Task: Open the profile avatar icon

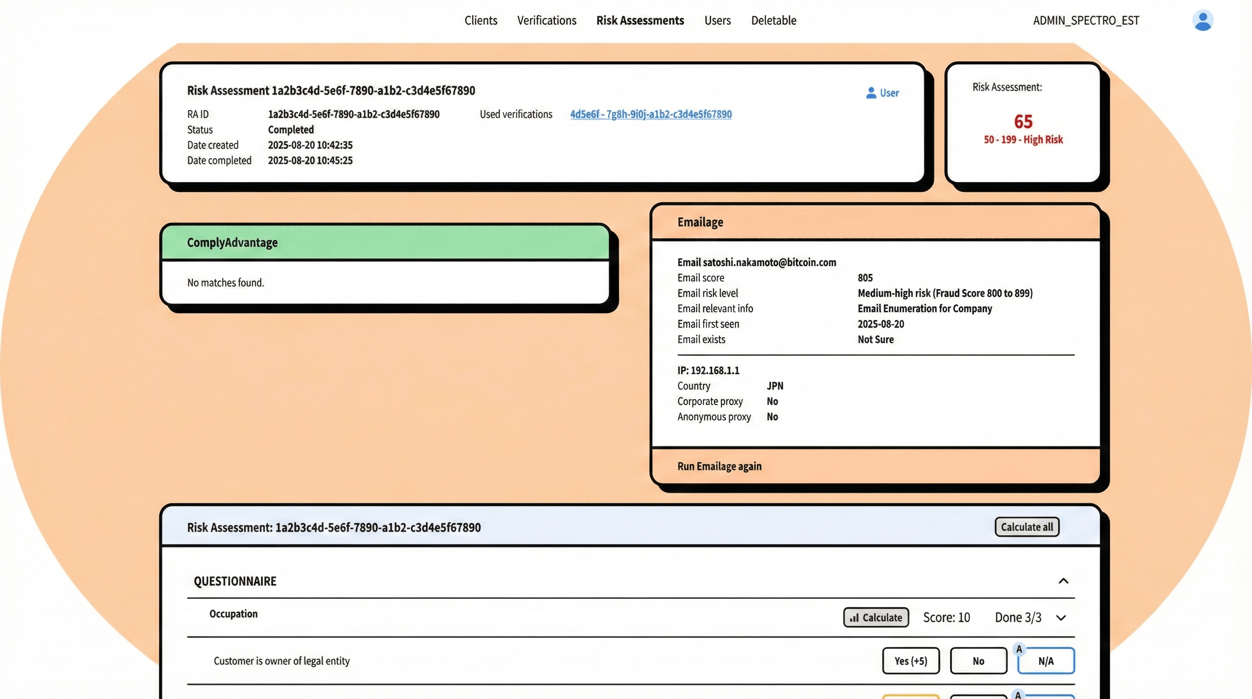Action: point(1202,20)
